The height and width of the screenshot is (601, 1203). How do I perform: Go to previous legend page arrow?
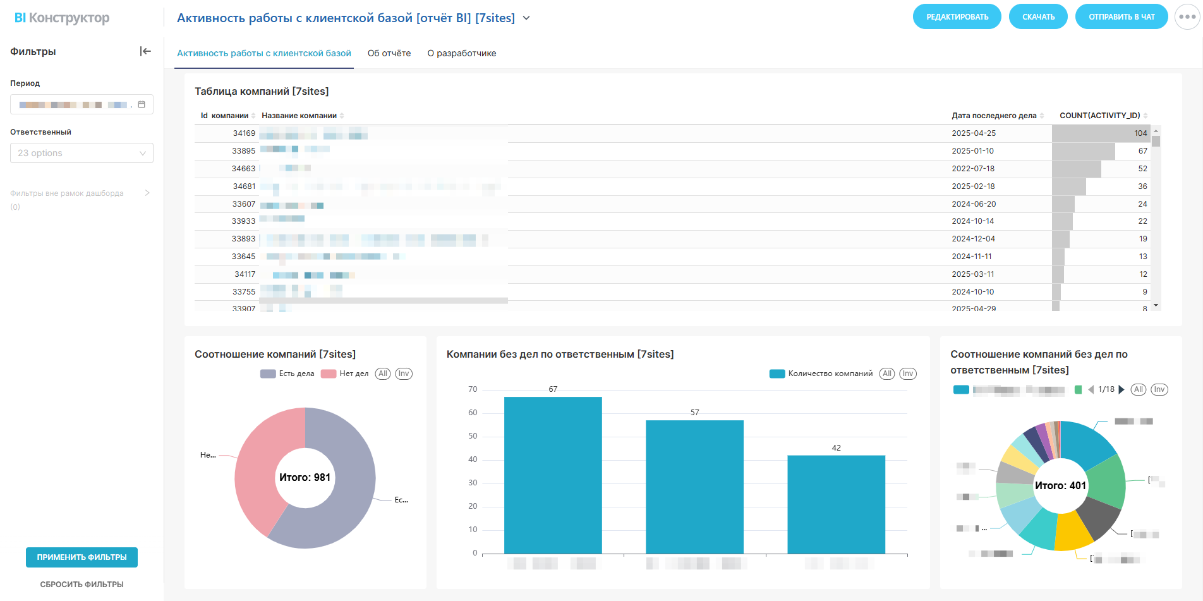coord(1091,390)
